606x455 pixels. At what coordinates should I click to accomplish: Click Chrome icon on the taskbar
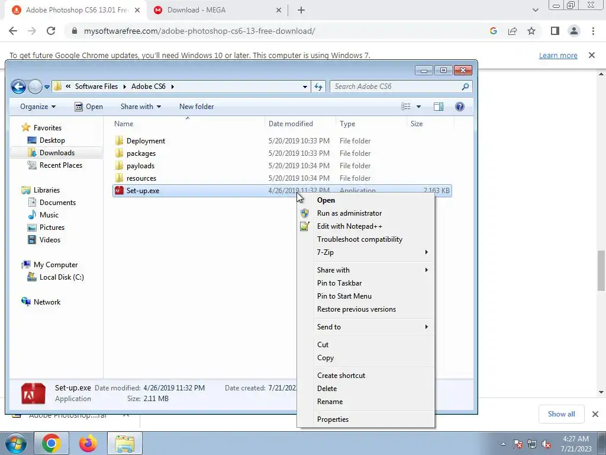51,443
